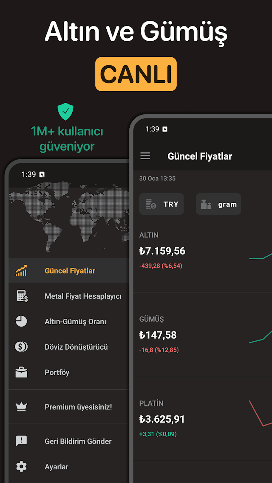The image size is (272, 483).
Task: Click the weight scale icon in gram selector
Action: pos(206,204)
